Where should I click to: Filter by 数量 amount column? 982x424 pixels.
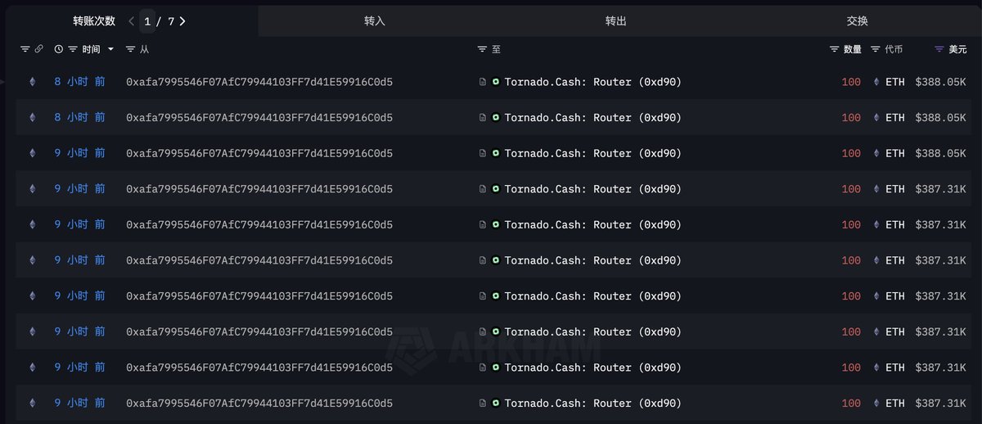tap(835, 49)
